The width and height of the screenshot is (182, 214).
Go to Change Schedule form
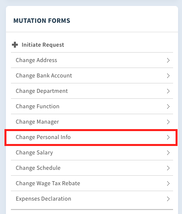click(92, 168)
